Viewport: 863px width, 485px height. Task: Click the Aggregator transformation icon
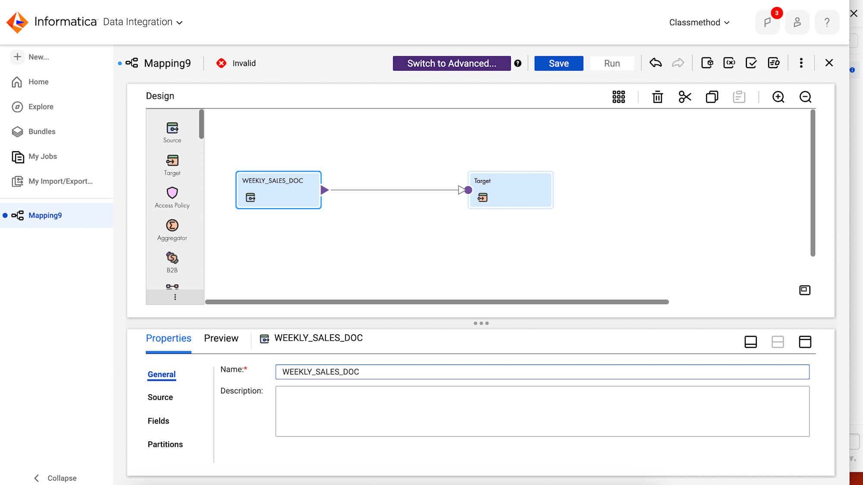[172, 225]
